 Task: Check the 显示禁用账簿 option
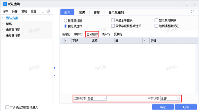pyautogui.click(x=156, y=20)
